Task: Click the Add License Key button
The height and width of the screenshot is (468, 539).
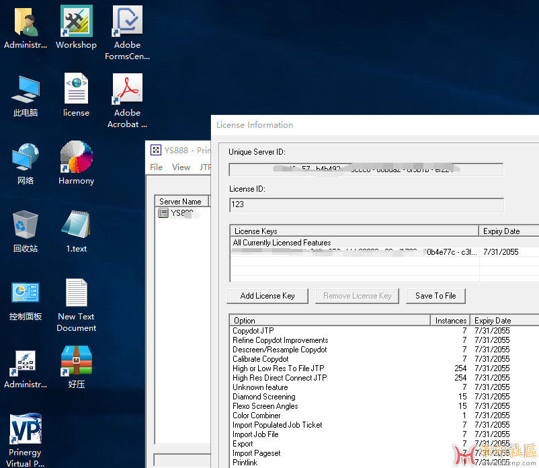Action: [267, 296]
